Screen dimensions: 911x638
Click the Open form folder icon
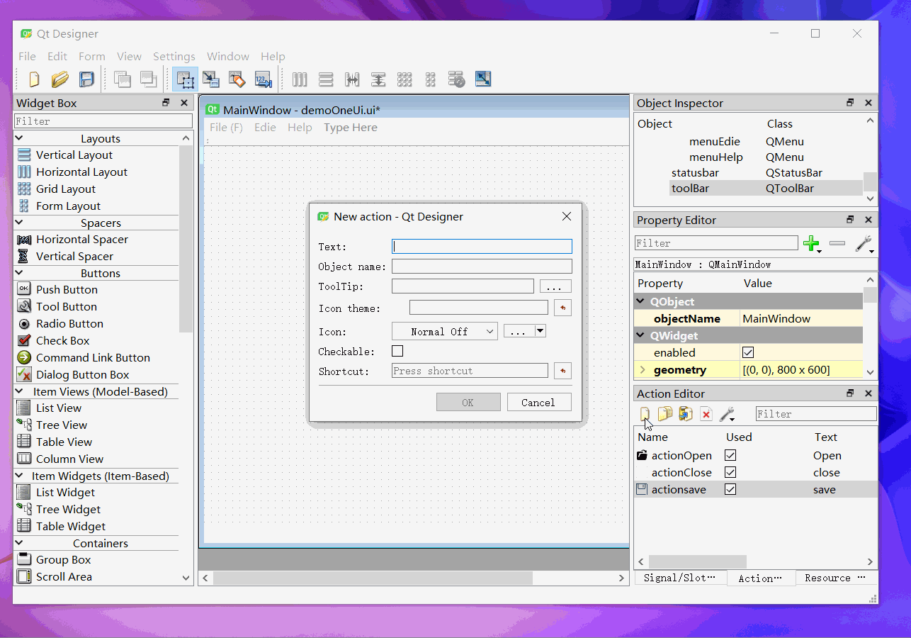[x=60, y=79]
